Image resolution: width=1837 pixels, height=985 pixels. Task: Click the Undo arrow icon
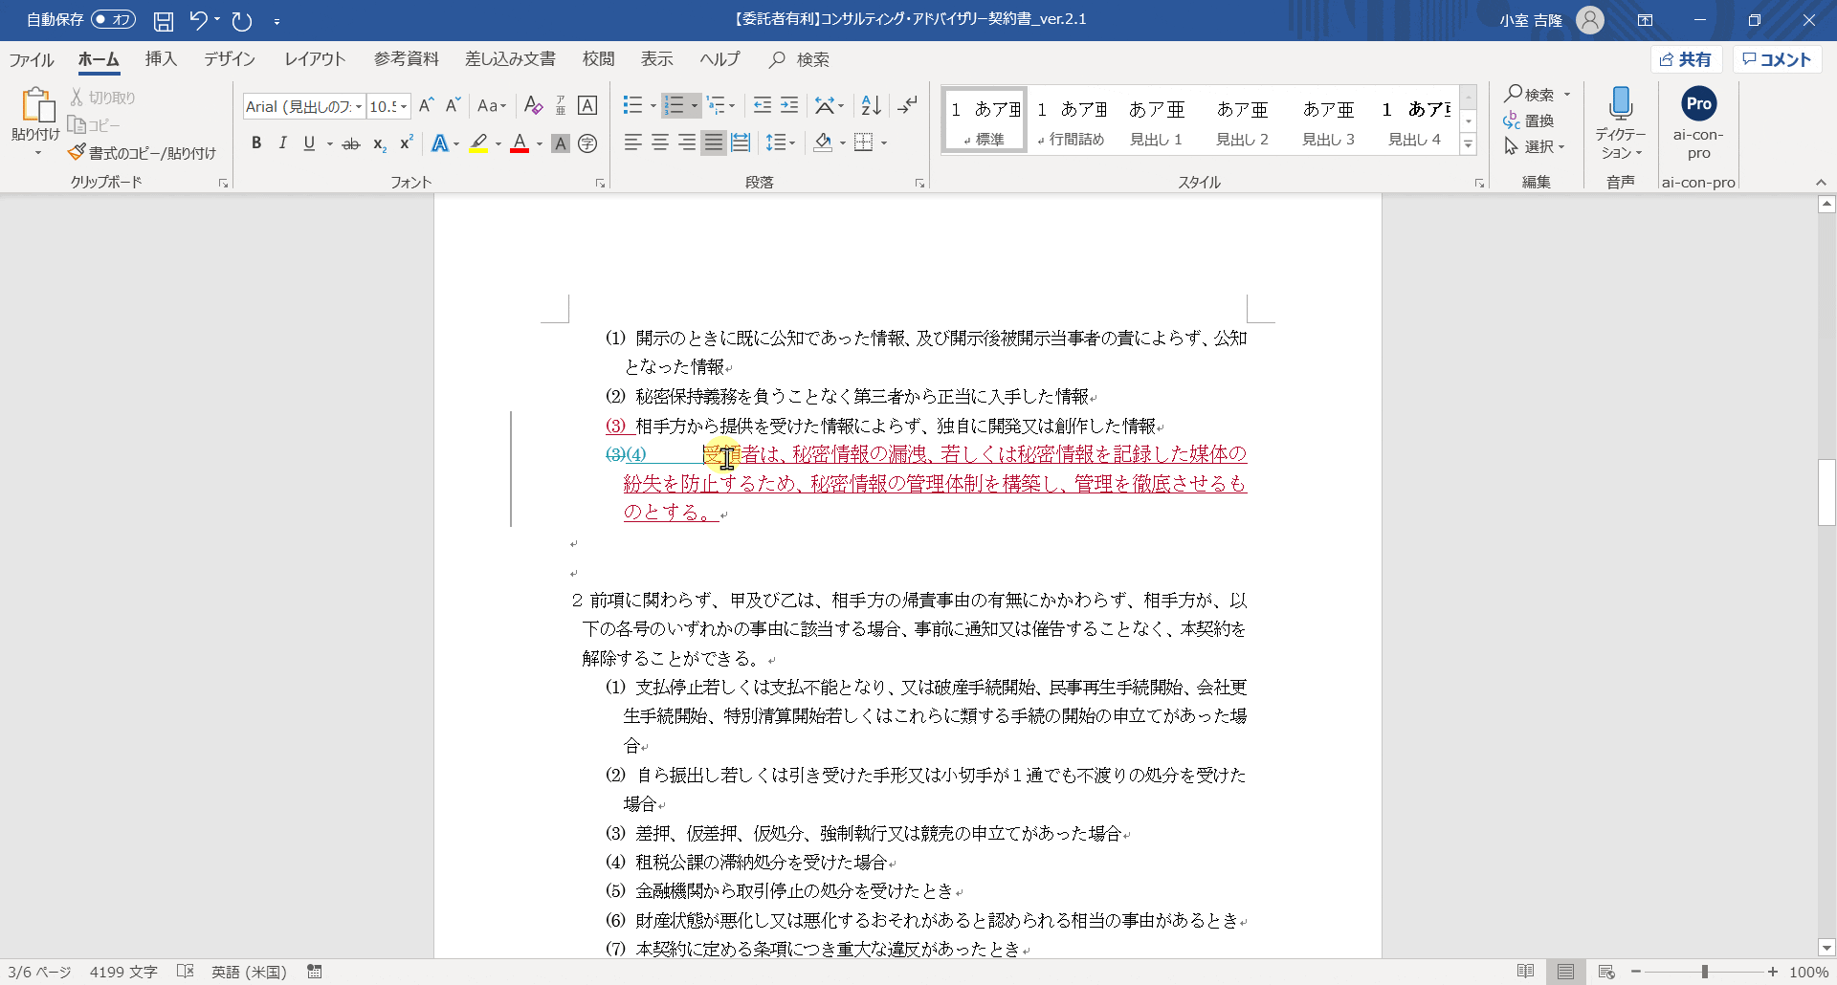click(x=199, y=20)
